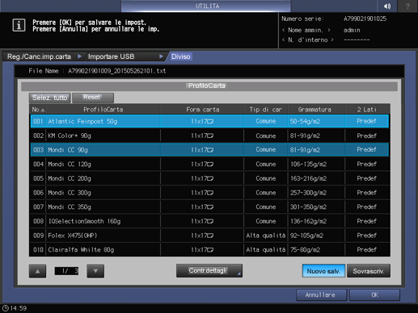Select row 010 Clairalfa White 80g
The width and height of the screenshot is (418, 313).
209,249
